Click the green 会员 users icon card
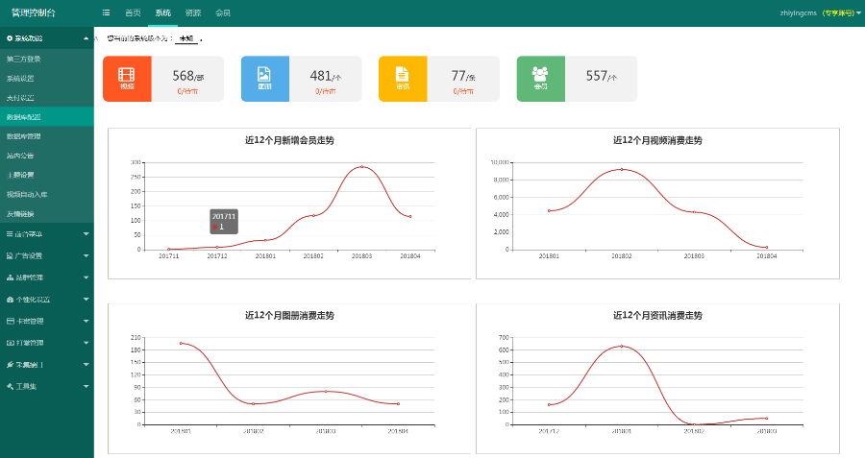This screenshot has width=865, height=458. [x=540, y=79]
